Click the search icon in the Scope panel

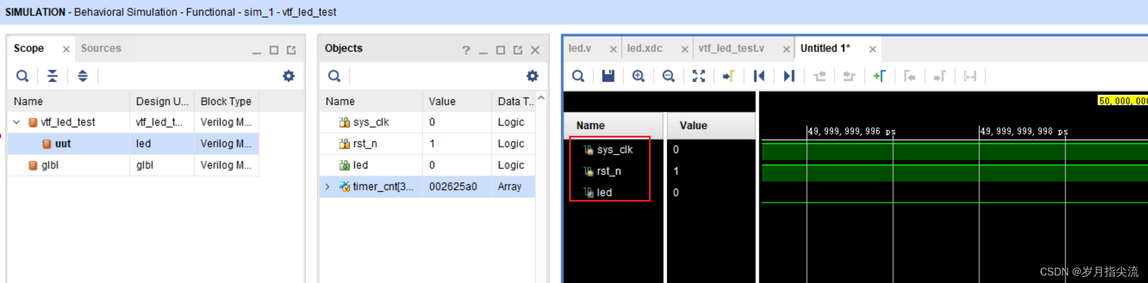[22, 76]
